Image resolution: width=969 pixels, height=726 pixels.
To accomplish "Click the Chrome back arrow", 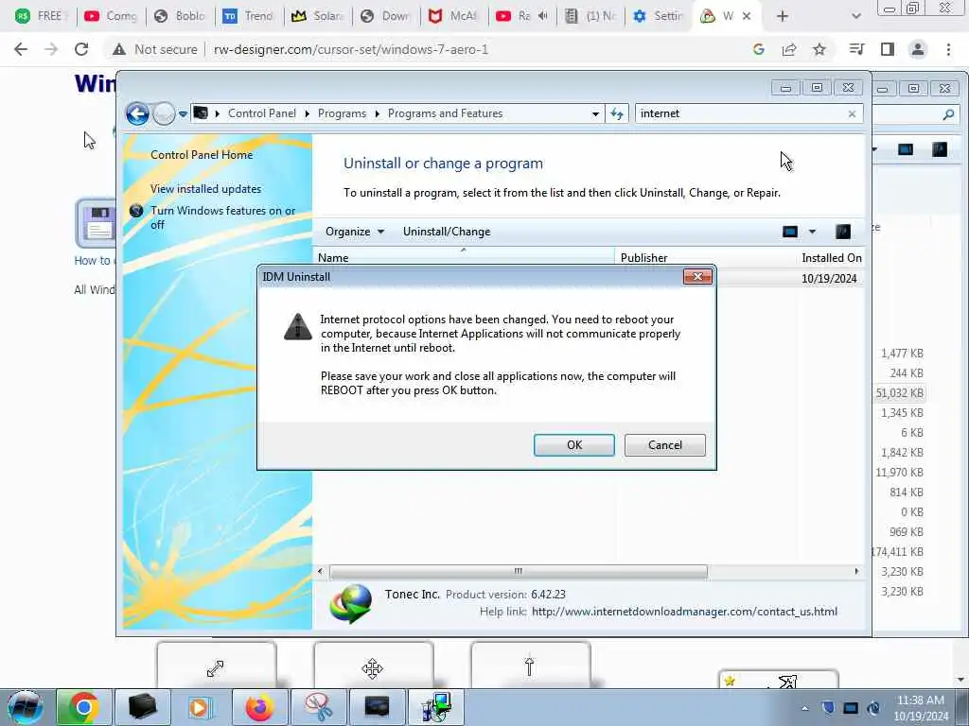I will click(x=21, y=49).
